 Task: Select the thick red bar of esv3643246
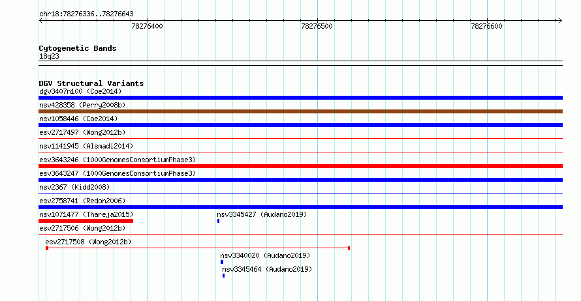coord(300,166)
